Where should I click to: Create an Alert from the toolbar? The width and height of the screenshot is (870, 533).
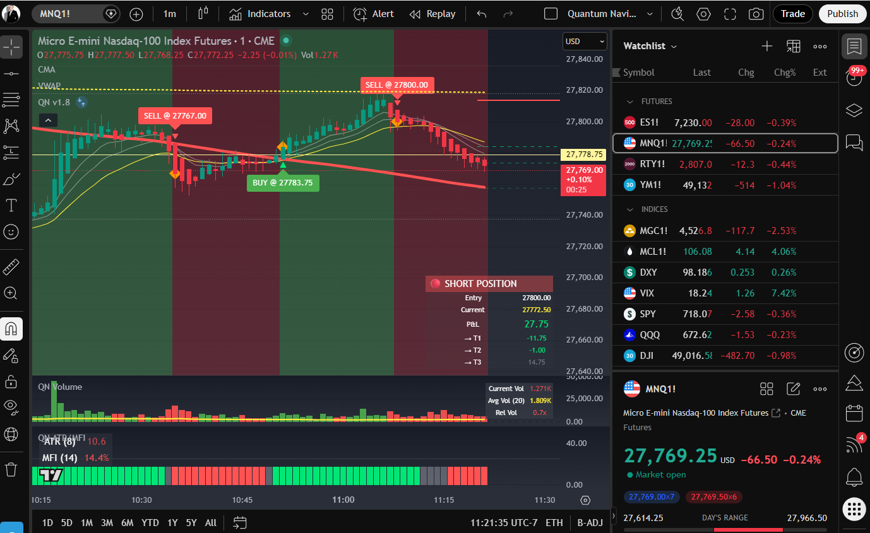pos(373,14)
